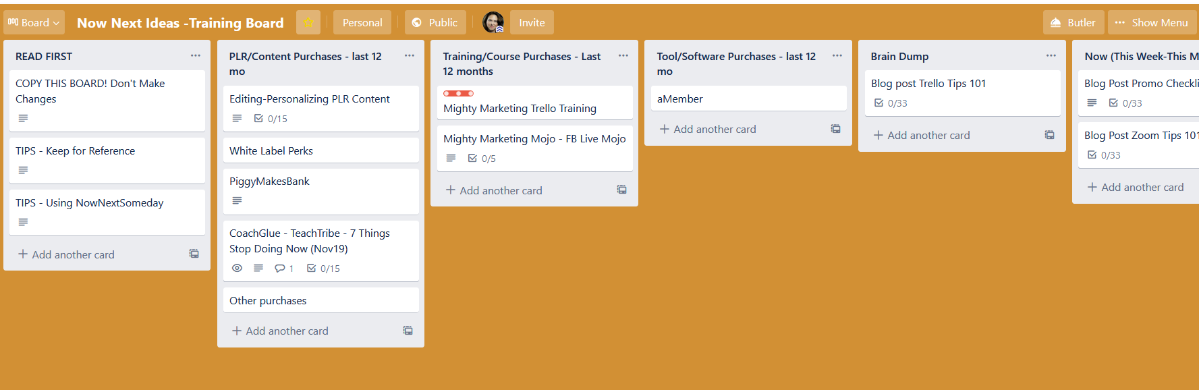The height and width of the screenshot is (390, 1199).
Task: Click red label on Mighty Marketing Trello Training card
Action: [459, 93]
